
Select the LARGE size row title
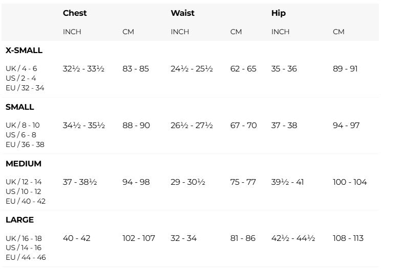[20, 220]
